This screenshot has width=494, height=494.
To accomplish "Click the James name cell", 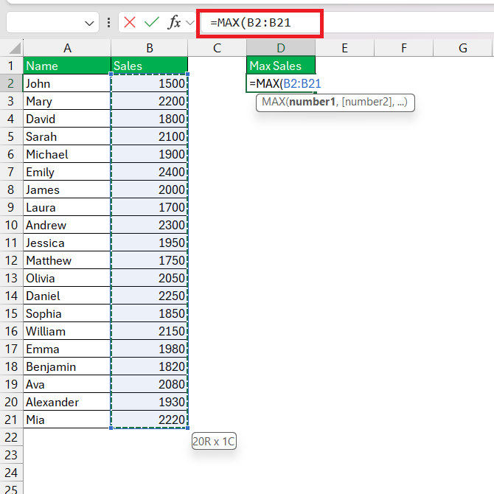I will click(67, 189).
